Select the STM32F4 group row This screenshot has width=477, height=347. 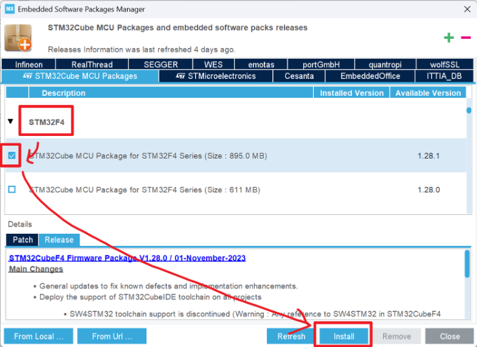236,122
